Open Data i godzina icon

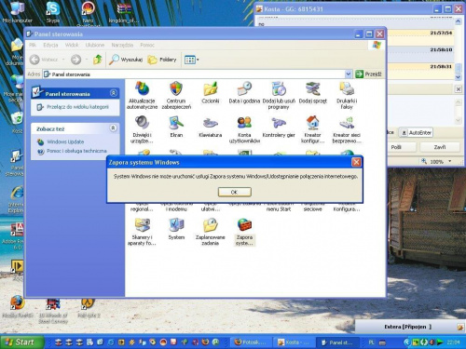pos(244,92)
